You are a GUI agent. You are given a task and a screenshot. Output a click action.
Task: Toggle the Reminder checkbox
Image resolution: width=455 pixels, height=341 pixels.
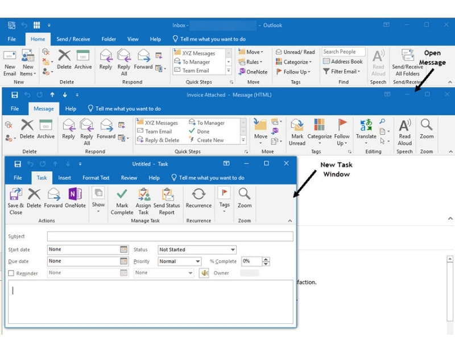click(11, 273)
